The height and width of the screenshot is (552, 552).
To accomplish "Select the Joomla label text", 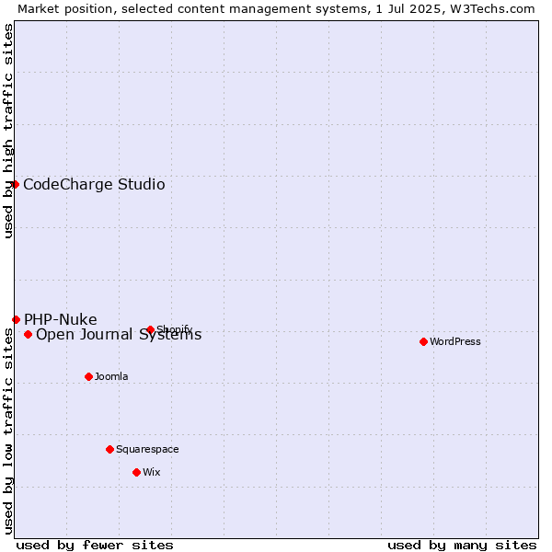I will (x=111, y=376).
